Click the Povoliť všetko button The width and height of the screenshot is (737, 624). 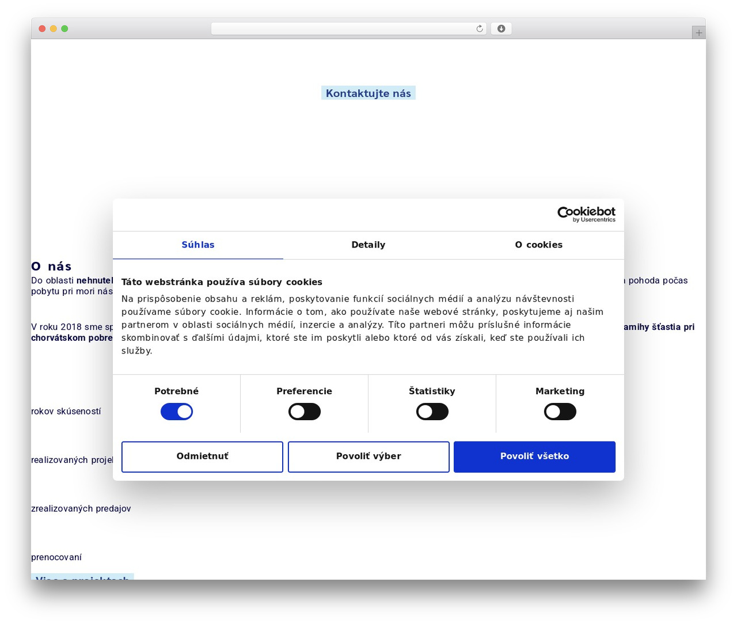534,456
